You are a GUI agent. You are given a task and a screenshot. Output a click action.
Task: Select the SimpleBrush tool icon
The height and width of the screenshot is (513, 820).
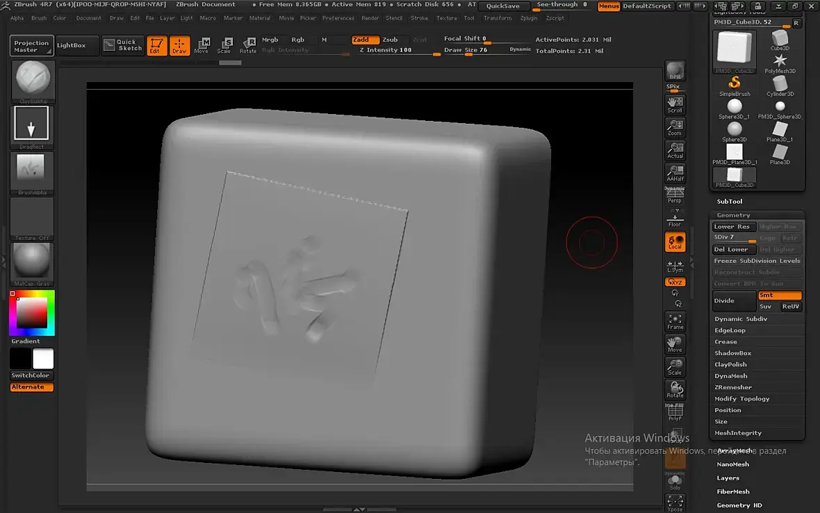pyautogui.click(x=735, y=85)
